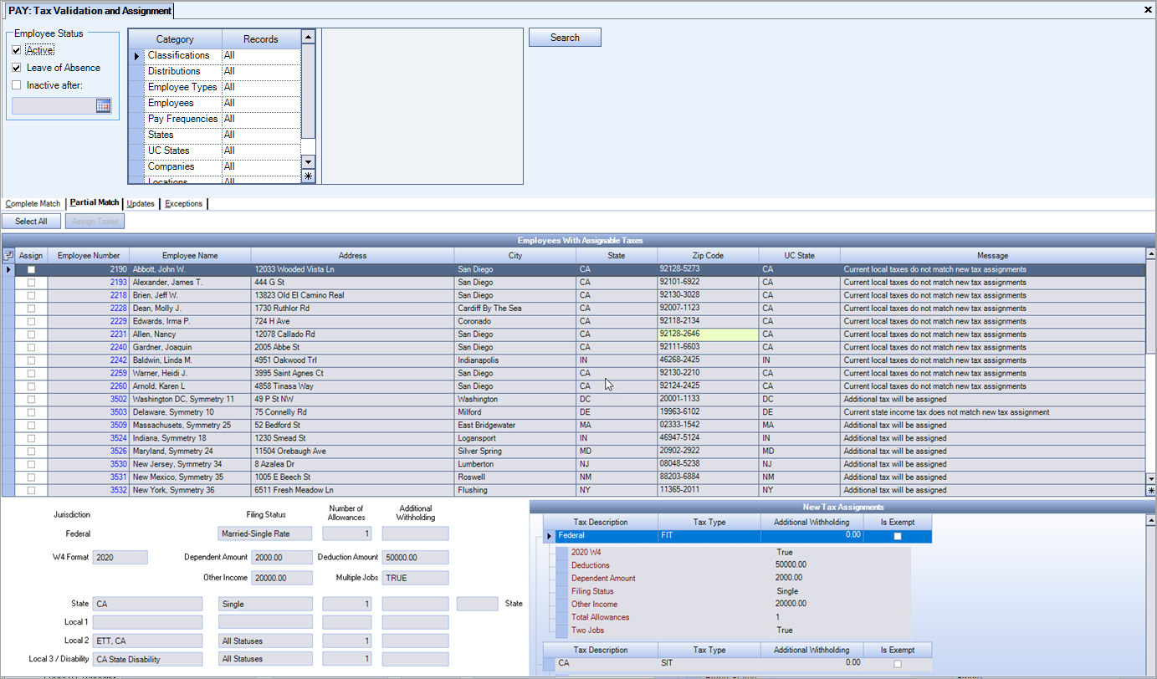This screenshot has width=1157, height=679.
Task: Click the Search button
Action: tap(564, 37)
